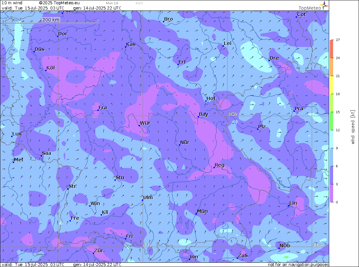
Task: Click the legend value '18'
Action: pyautogui.click(x=338, y=94)
